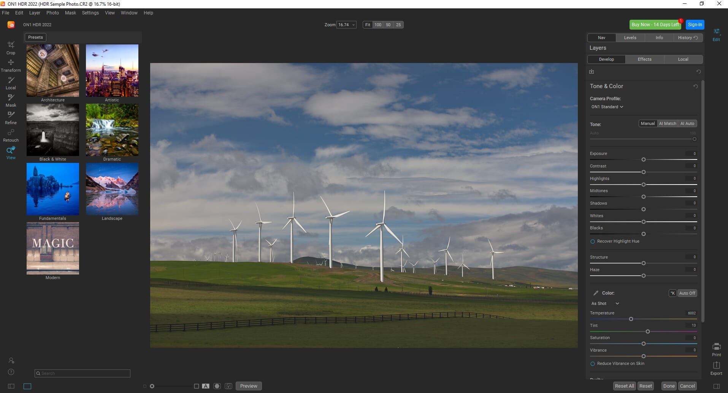Open the Settings menu
Image resolution: width=728 pixels, height=393 pixels.
click(x=90, y=13)
